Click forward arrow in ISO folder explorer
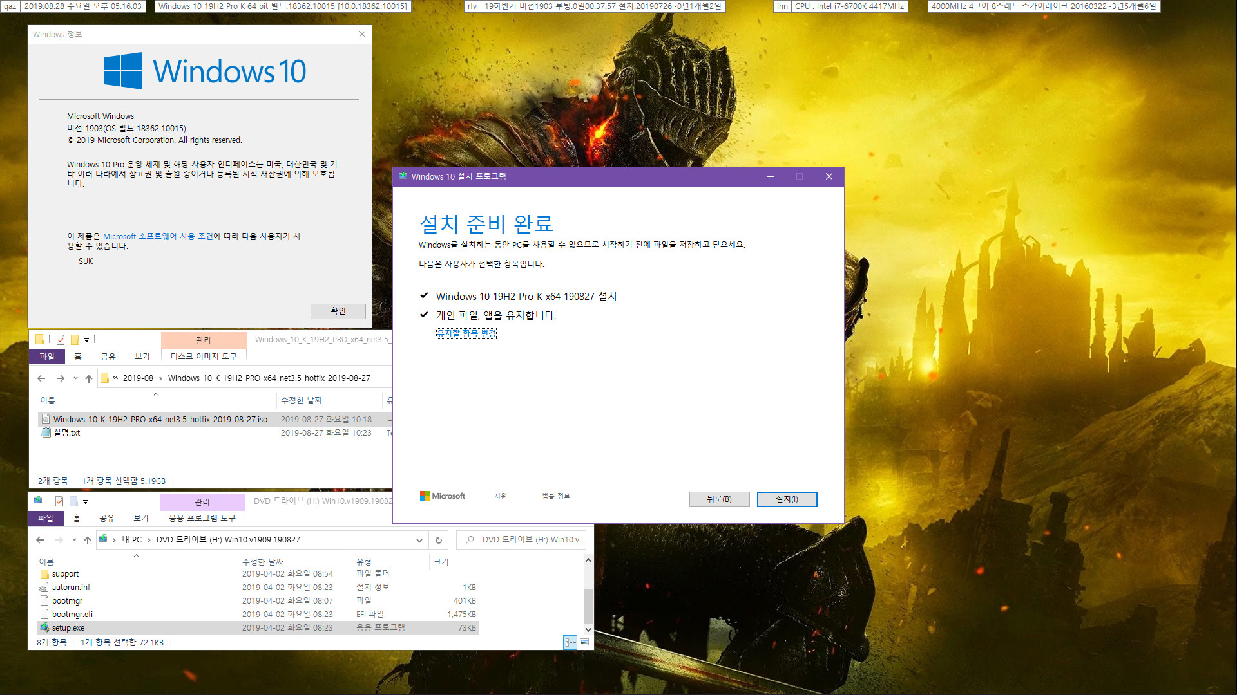1237x695 pixels. [60, 378]
